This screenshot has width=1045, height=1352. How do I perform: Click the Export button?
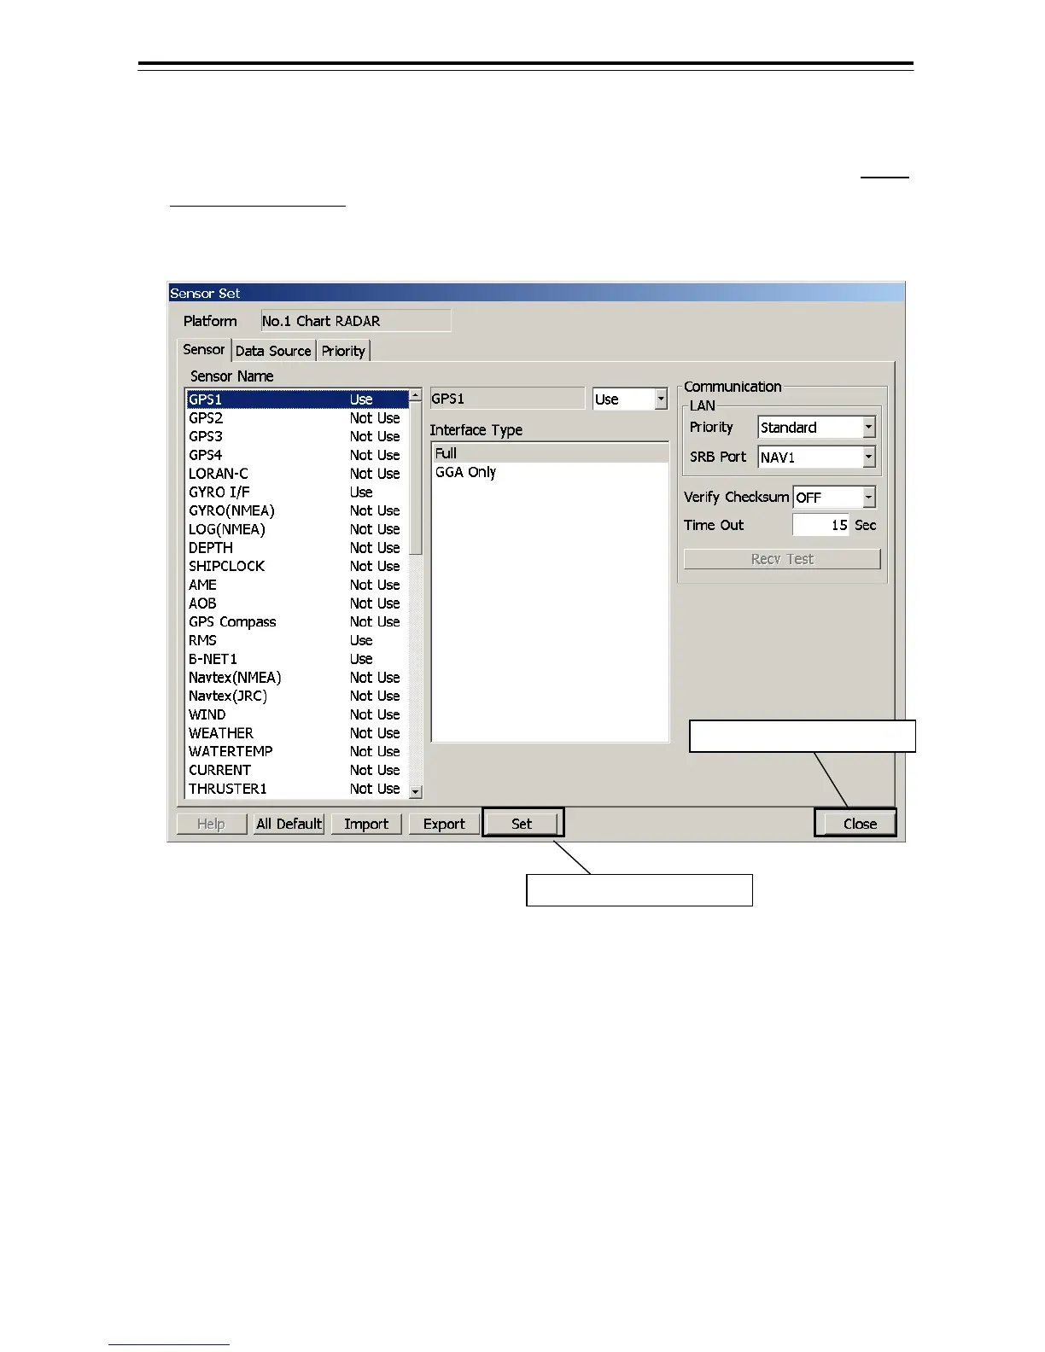(444, 824)
